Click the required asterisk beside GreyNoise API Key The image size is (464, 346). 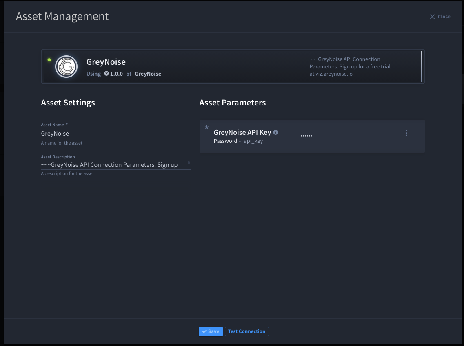[x=207, y=128]
